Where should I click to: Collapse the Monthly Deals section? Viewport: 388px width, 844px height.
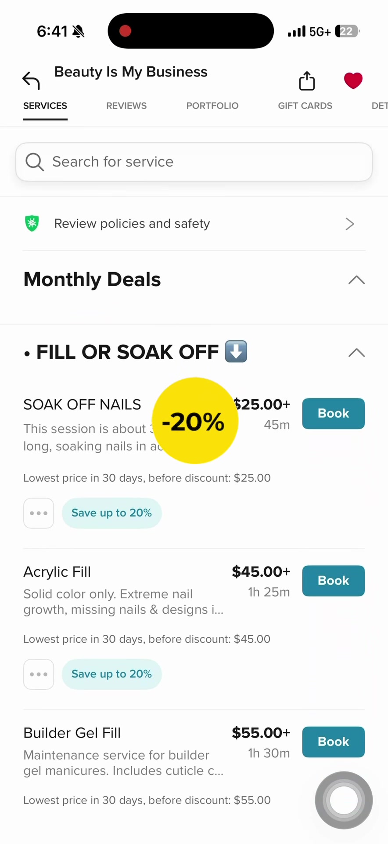click(356, 280)
